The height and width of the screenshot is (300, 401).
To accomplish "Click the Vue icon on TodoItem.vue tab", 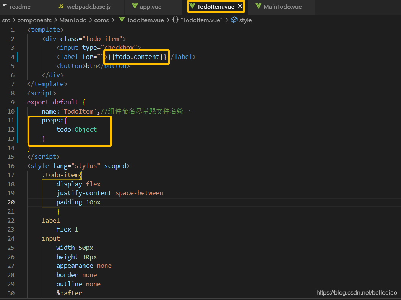I will click(192, 6).
